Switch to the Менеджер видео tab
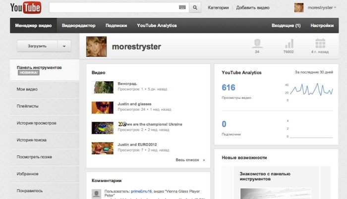The height and width of the screenshot is (199, 347). [33, 25]
